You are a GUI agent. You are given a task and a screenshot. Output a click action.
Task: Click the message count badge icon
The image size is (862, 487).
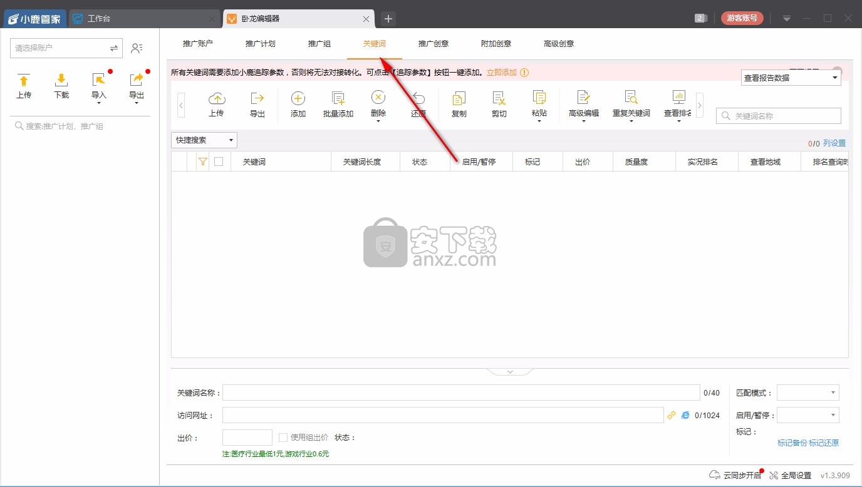700,18
